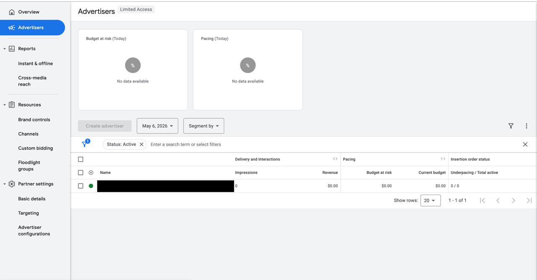The image size is (537, 280).
Task: Collapse the Partner settings section arrow
Action: click(5, 184)
